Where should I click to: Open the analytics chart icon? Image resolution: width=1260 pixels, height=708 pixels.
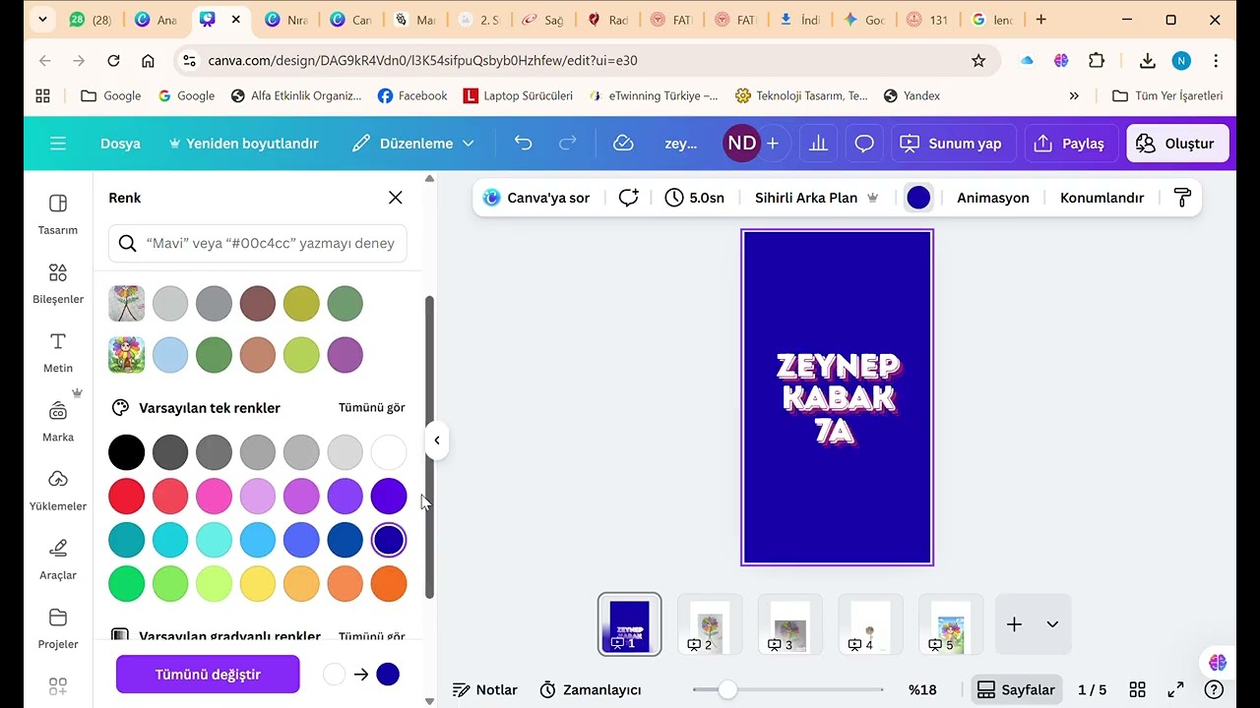point(818,144)
